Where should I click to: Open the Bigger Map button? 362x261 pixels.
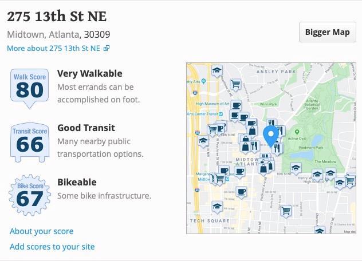pyautogui.click(x=328, y=32)
